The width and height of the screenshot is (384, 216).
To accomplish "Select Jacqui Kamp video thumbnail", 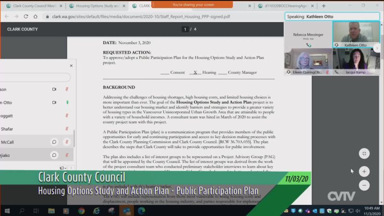I will [x=356, y=60].
